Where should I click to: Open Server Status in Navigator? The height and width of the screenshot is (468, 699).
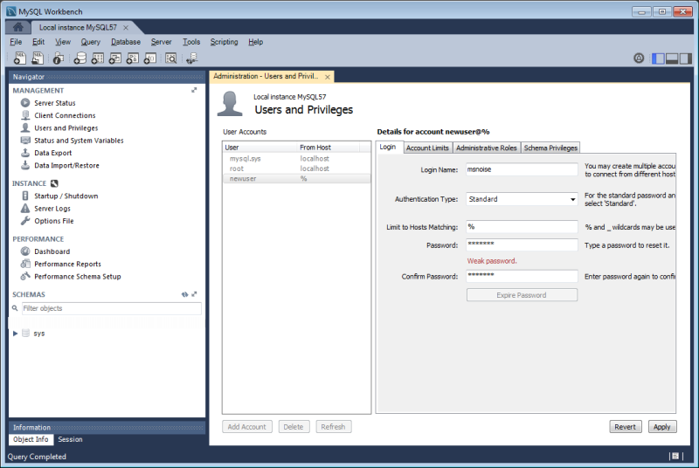(x=55, y=103)
